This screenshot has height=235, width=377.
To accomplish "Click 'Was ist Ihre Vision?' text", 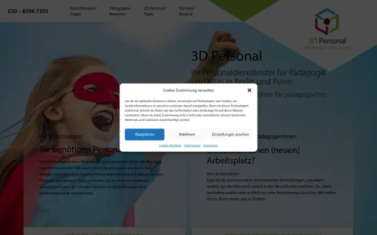I will [223, 174].
